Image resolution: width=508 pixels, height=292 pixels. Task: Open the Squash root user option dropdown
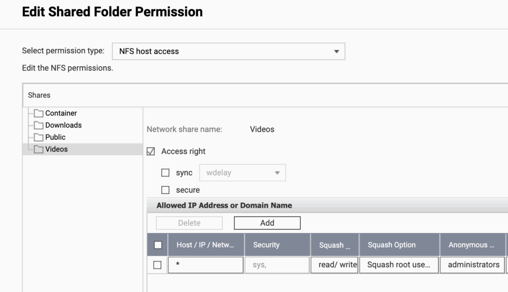pos(399,265)
